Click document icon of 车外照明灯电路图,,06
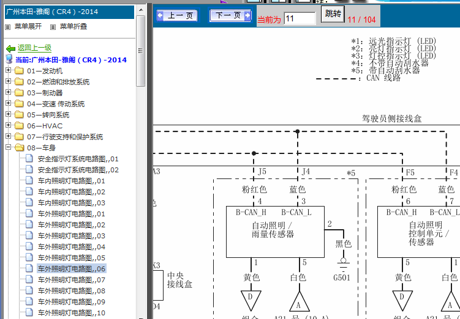 tap(29, 268)
